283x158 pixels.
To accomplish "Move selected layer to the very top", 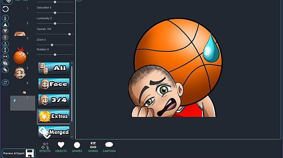I will (x=5, y=18).
